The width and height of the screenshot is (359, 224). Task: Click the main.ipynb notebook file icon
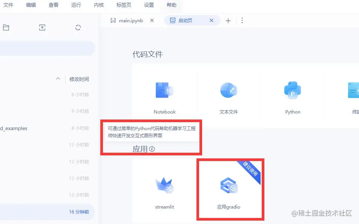click(x=113, y=20)
